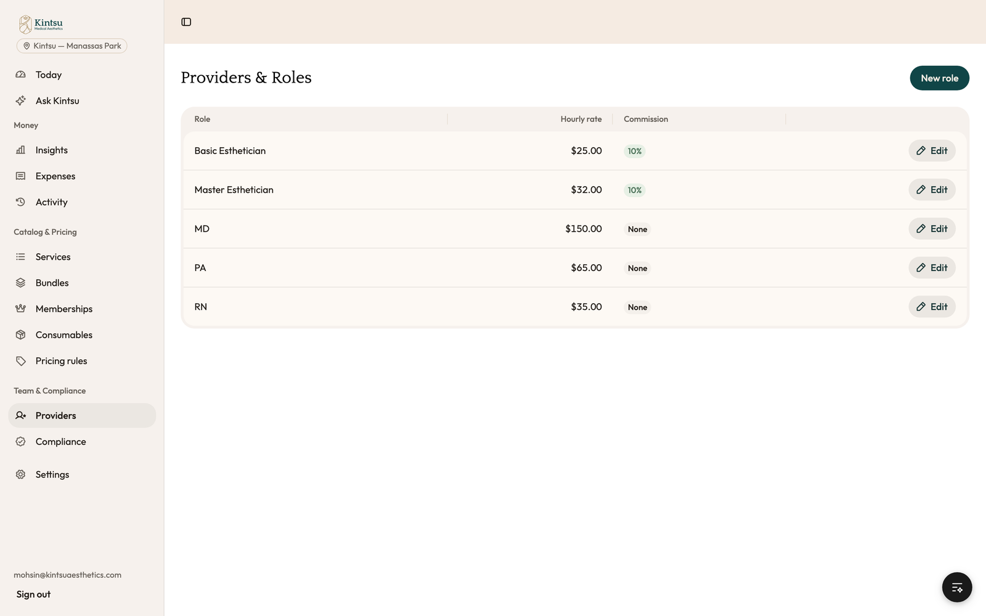Image resolution: width=986 pixels, height=616 pixels.
Task: Open the floating list-sparkle action button
Action: (956, 587)
